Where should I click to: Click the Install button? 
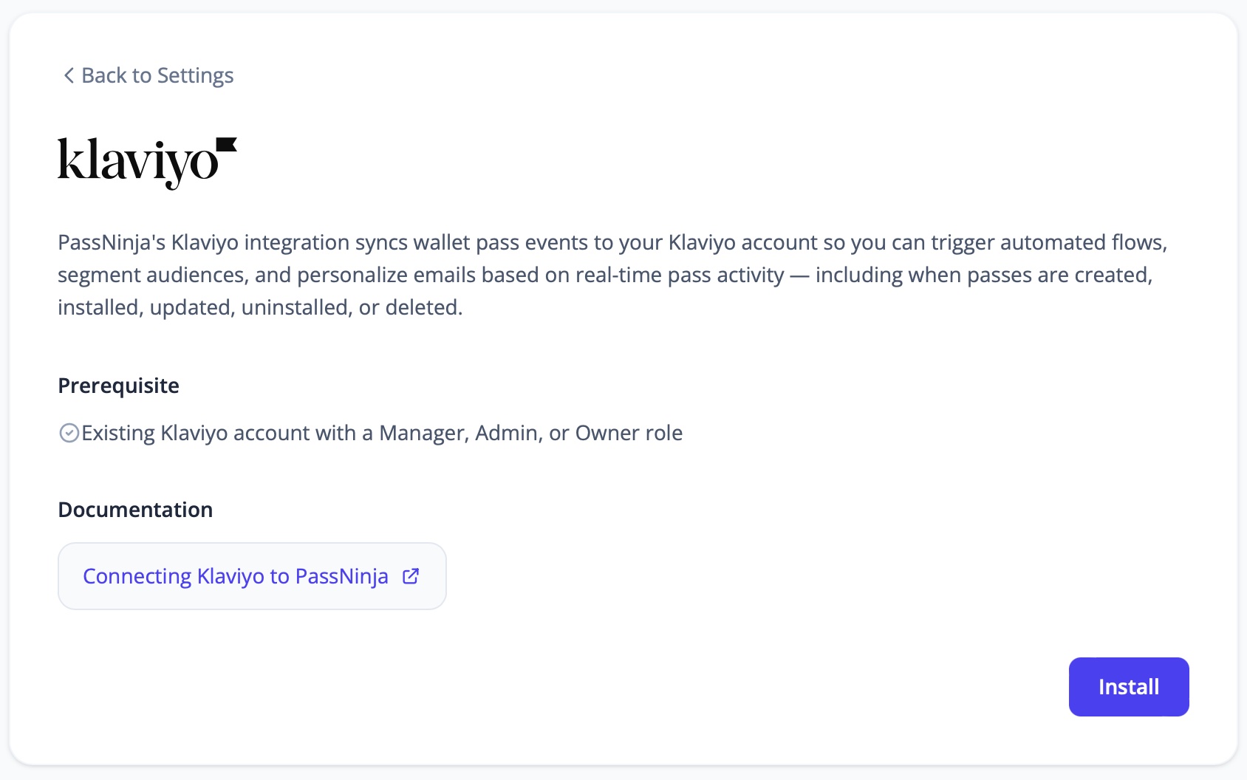coord(1129,687)
